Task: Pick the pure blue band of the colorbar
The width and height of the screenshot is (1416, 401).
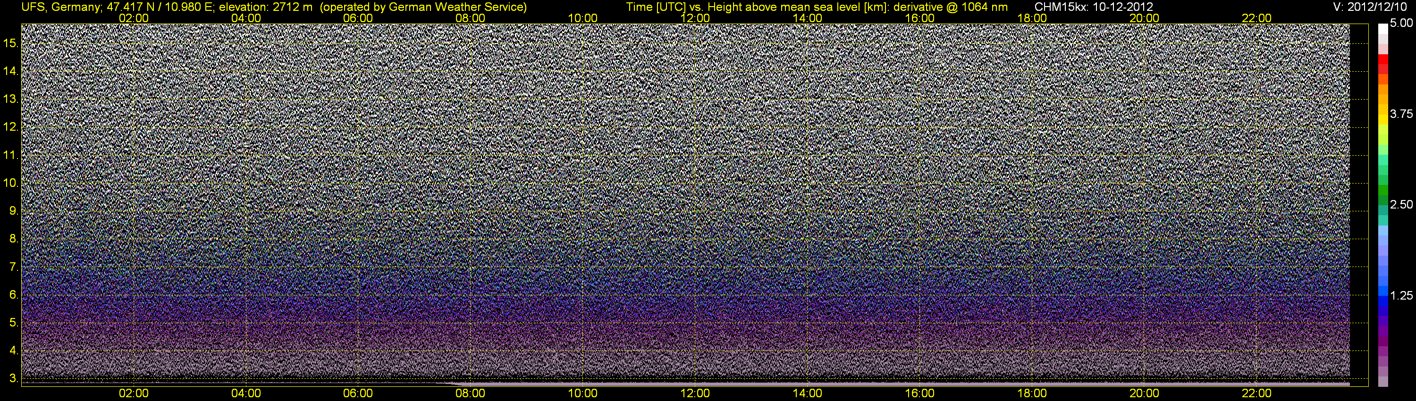Action: [x=1383, y=302]
